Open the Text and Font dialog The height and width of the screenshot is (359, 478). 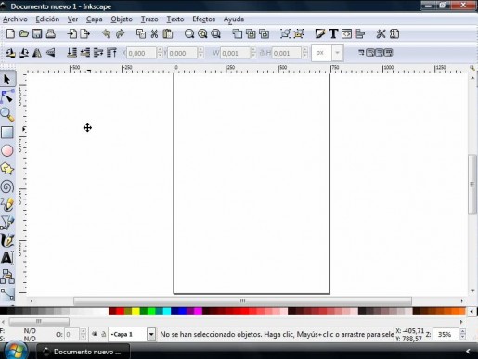click(333, 33)
